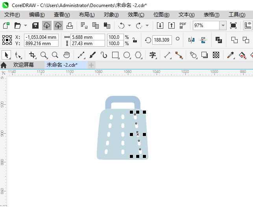Open the Edit menu 编辑(E)
This screenshot has height=207, width=253.
tap(37, 15)
